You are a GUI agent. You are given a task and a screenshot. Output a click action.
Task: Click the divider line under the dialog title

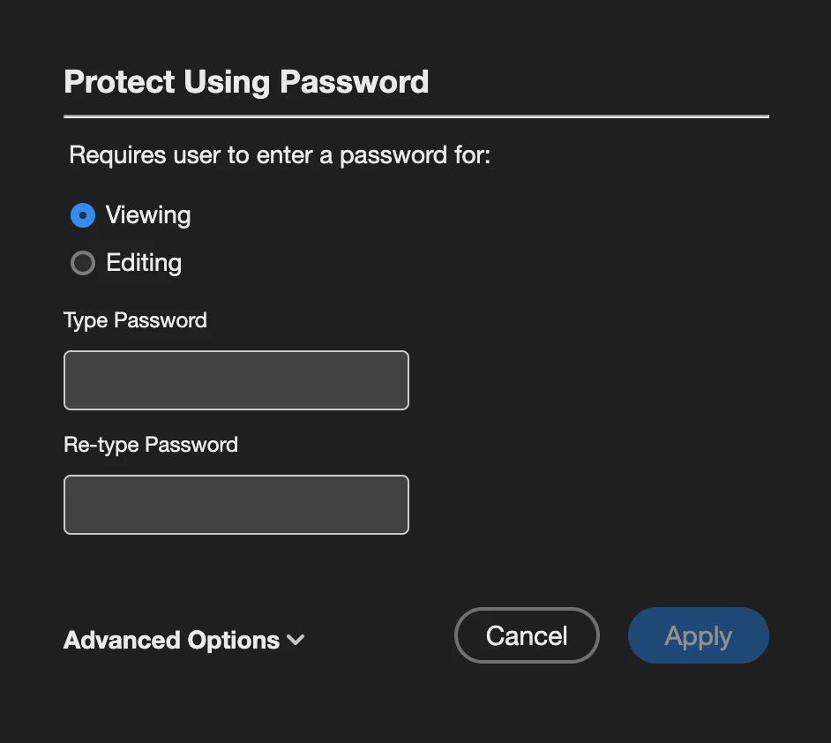pyautogui.click(x=416, y=116)
